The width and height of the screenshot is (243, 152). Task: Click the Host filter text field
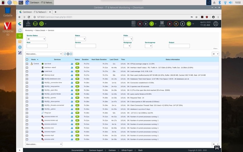(x=37, y=46)
